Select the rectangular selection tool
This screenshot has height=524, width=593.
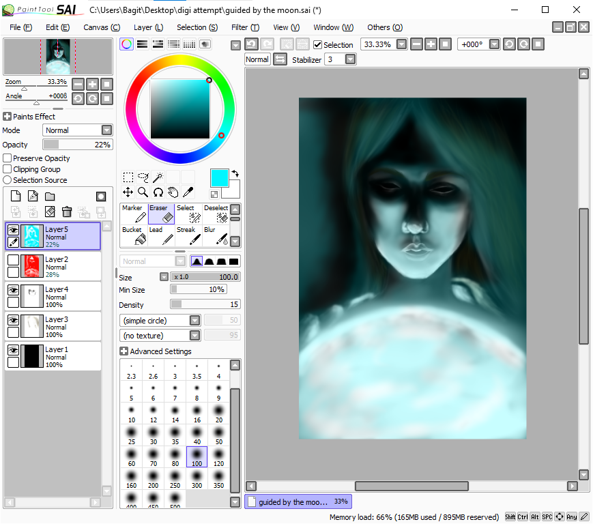click(128, 177)
